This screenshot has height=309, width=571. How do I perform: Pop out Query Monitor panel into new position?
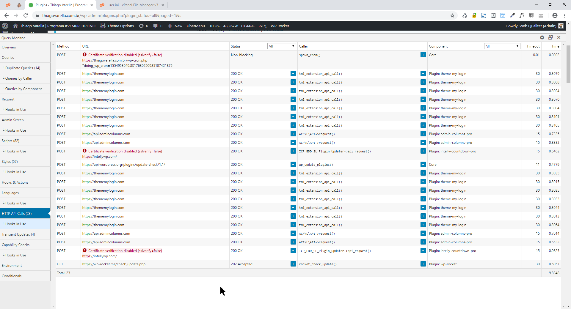click(x=550, y=37)
